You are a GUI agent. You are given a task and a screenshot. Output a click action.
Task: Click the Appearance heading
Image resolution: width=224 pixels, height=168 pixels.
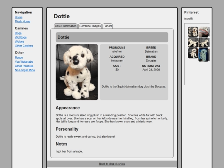(68, 108)
